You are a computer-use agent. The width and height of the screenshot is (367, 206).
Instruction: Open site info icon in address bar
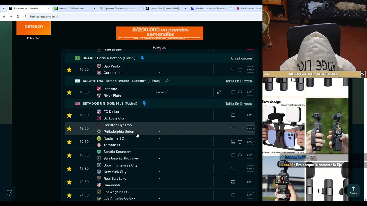tap(26, 17)
